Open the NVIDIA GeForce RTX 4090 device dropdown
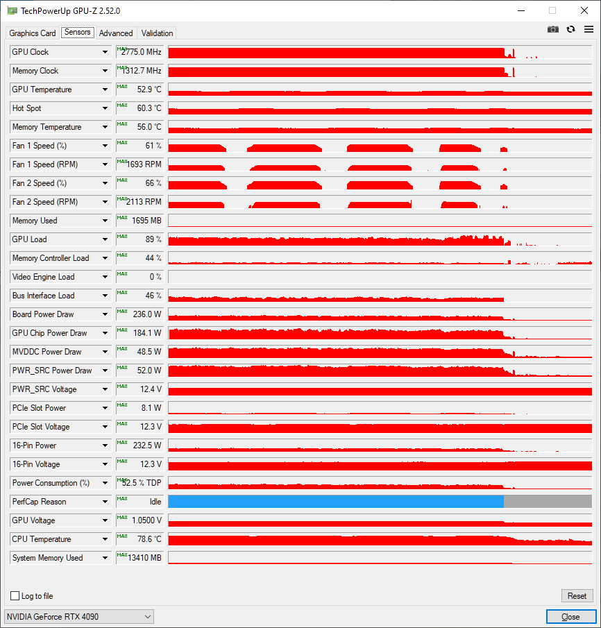Image resolution: width=601 pixels, height=628 pixels. (79, 616)
